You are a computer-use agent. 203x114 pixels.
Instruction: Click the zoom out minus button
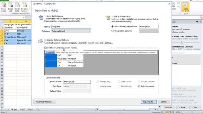[x=183, y=112]
